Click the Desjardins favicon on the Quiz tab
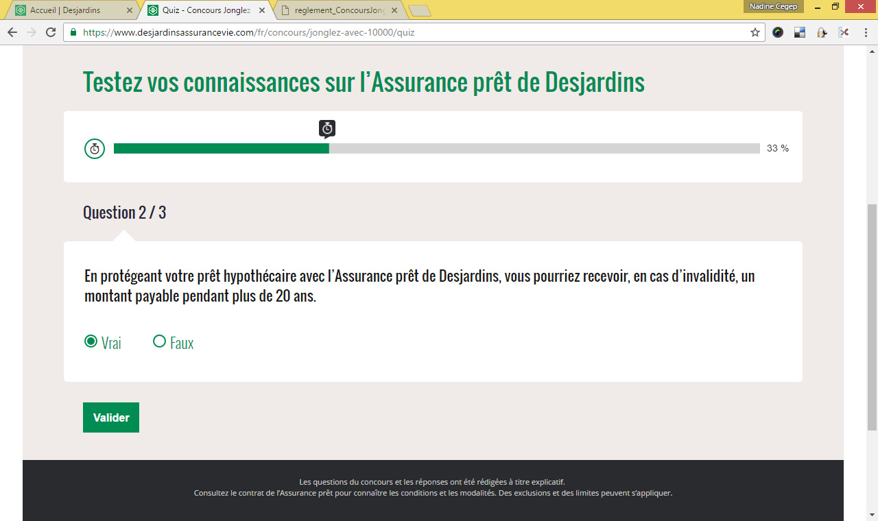 (153, 10)
